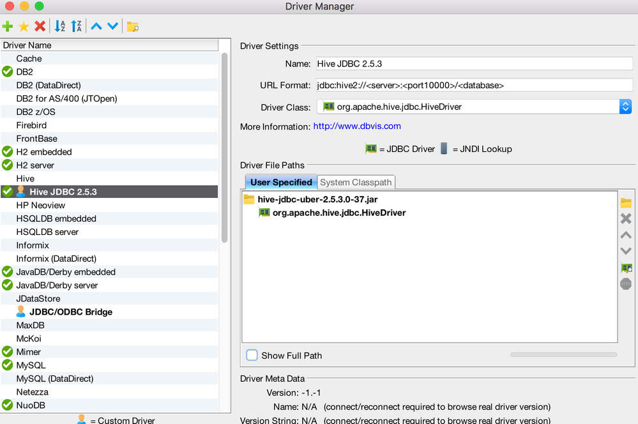638x424 pixels.
Task: Select the MySQL (DataDirect) driver
Action: [x=109, y=379]
